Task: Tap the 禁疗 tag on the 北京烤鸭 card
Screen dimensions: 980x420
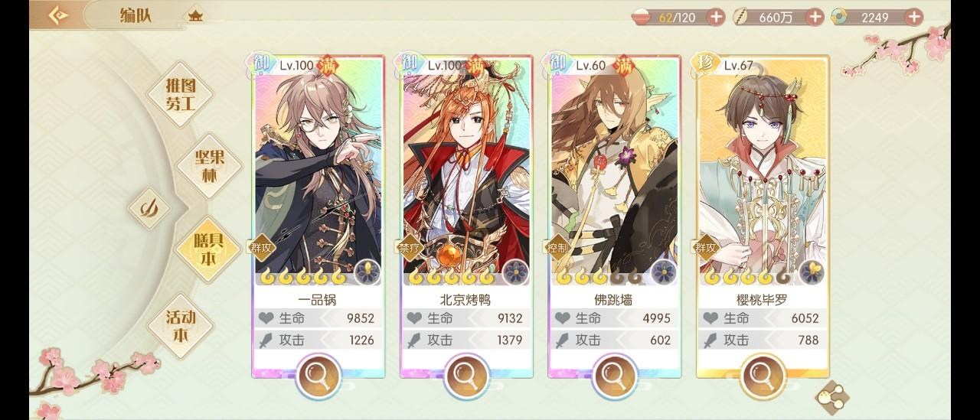Action: pyautogui.click(x=410, y=247)
